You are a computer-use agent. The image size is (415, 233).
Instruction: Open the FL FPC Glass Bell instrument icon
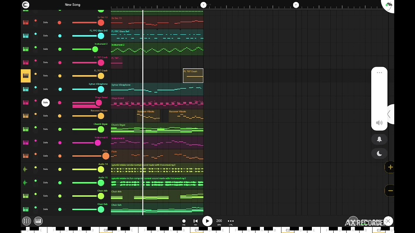pyautogui.click(x=26, y=36)
